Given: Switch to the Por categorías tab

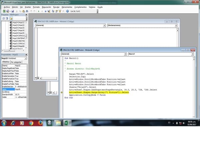Looking at the screenshot, I should pyautogui.click(x=16, y=62).
